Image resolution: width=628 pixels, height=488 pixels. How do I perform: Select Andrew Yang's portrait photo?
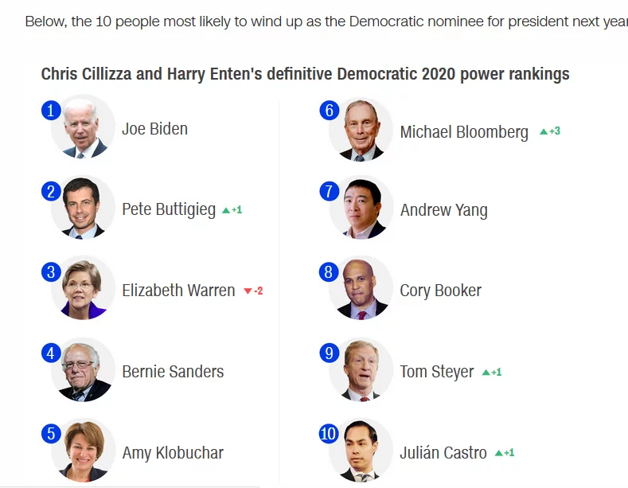361,208
